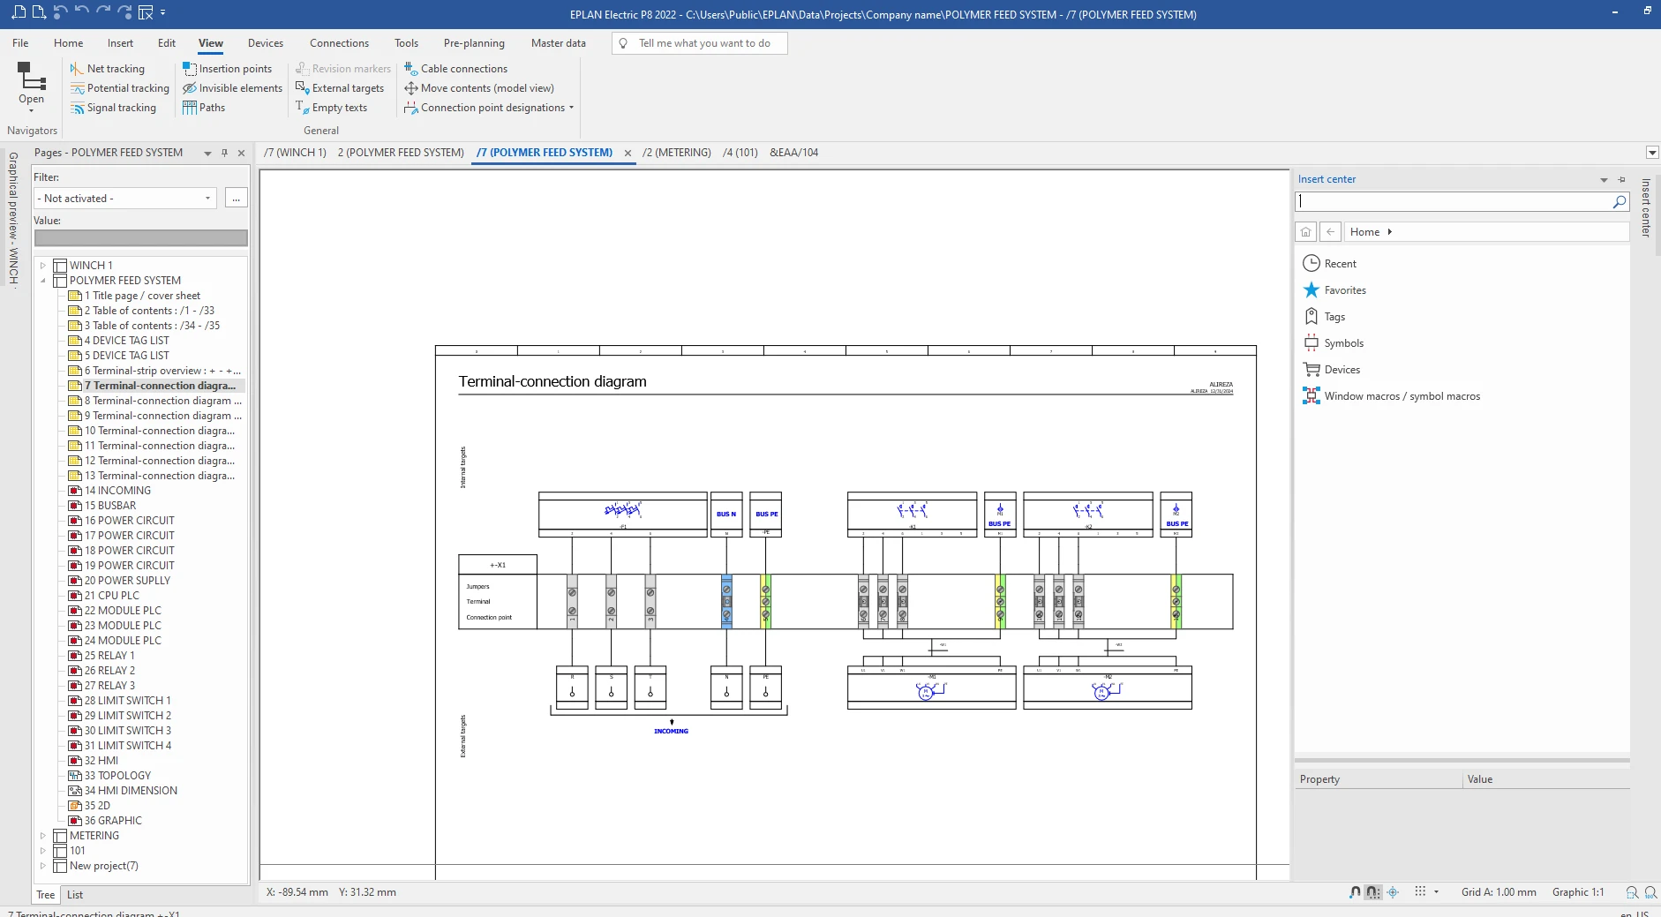Screen dimensions: 1661x917
Task: Click the search magnifier in Insert center
Action: click(x=1619, y=202)
